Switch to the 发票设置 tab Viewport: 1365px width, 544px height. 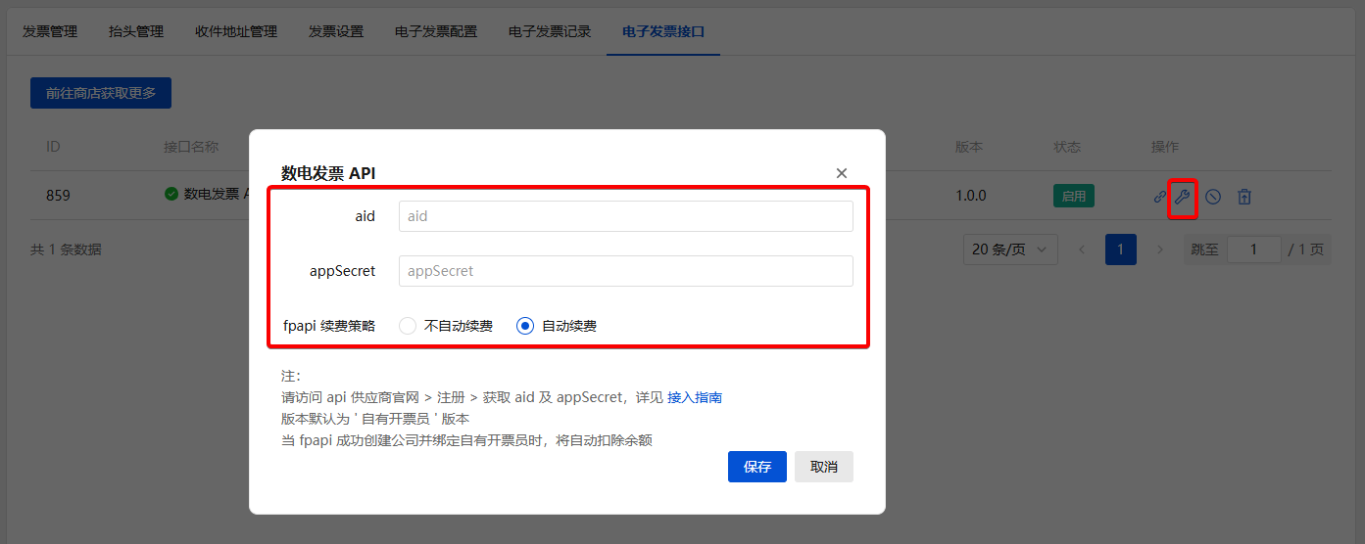[x=336, y=31]
